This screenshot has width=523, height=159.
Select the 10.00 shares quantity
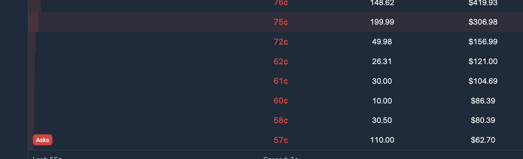(382, 101)
